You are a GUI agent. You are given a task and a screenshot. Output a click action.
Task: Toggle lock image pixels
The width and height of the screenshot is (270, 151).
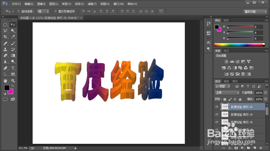tap(230, 99)
